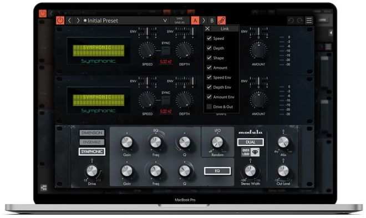Click the diamond icon beside Over Loud
The width and height of the screenshot is (366, 218).
(255, 152)
